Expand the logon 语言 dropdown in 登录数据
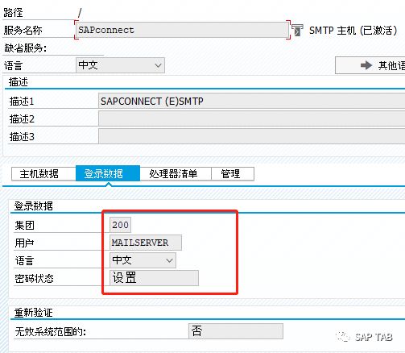This screenshot has width=405, height=353. tap(143, 260)
